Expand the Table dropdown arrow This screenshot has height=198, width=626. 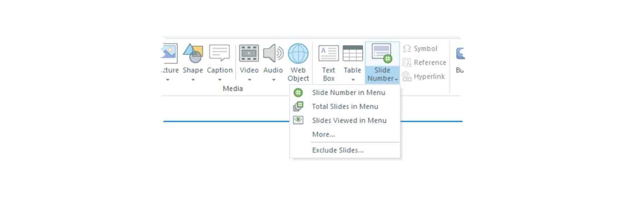[353, 80]
